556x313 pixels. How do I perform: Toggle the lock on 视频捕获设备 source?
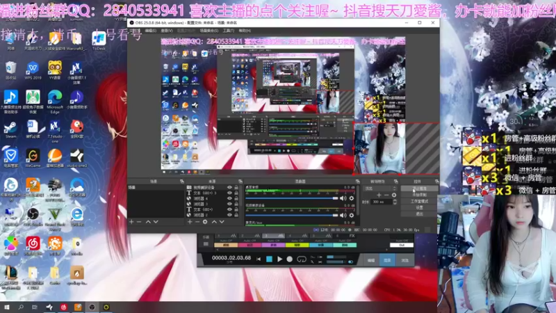(x=236, y=187)
